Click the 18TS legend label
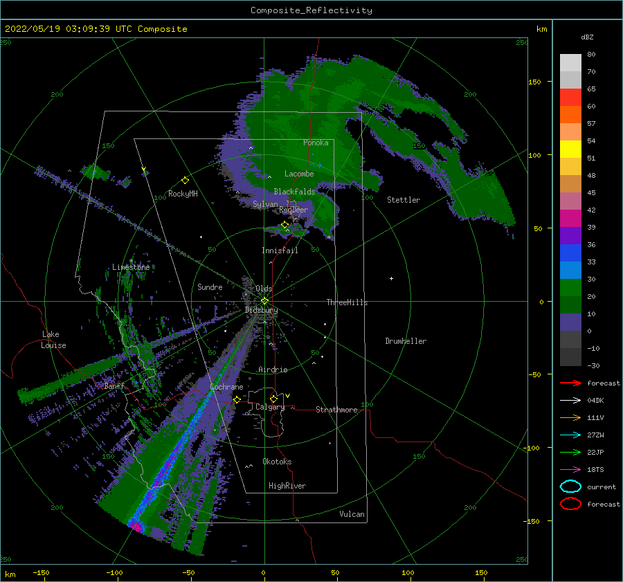This screenshot has width=623, height=582. (595, 470)
